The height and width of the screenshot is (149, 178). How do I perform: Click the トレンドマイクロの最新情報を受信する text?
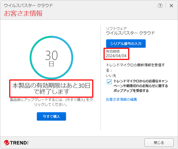(135, 68)
